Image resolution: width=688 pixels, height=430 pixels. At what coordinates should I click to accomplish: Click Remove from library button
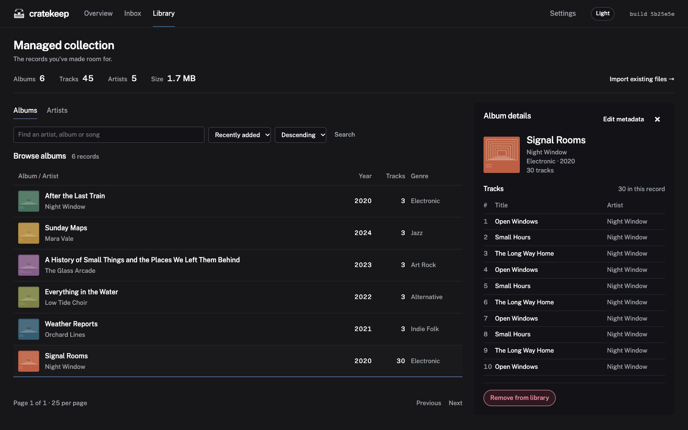click(x=519, y=398)
